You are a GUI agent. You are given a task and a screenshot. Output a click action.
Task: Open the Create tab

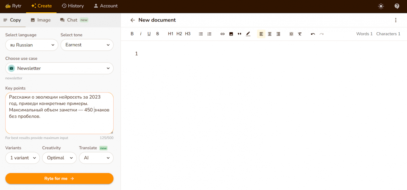[x=41, y=6]
